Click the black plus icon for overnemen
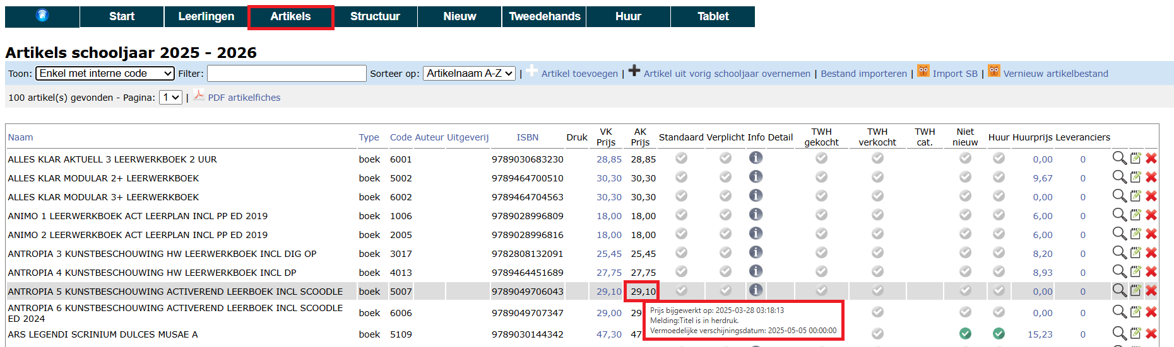 point(634,71)
